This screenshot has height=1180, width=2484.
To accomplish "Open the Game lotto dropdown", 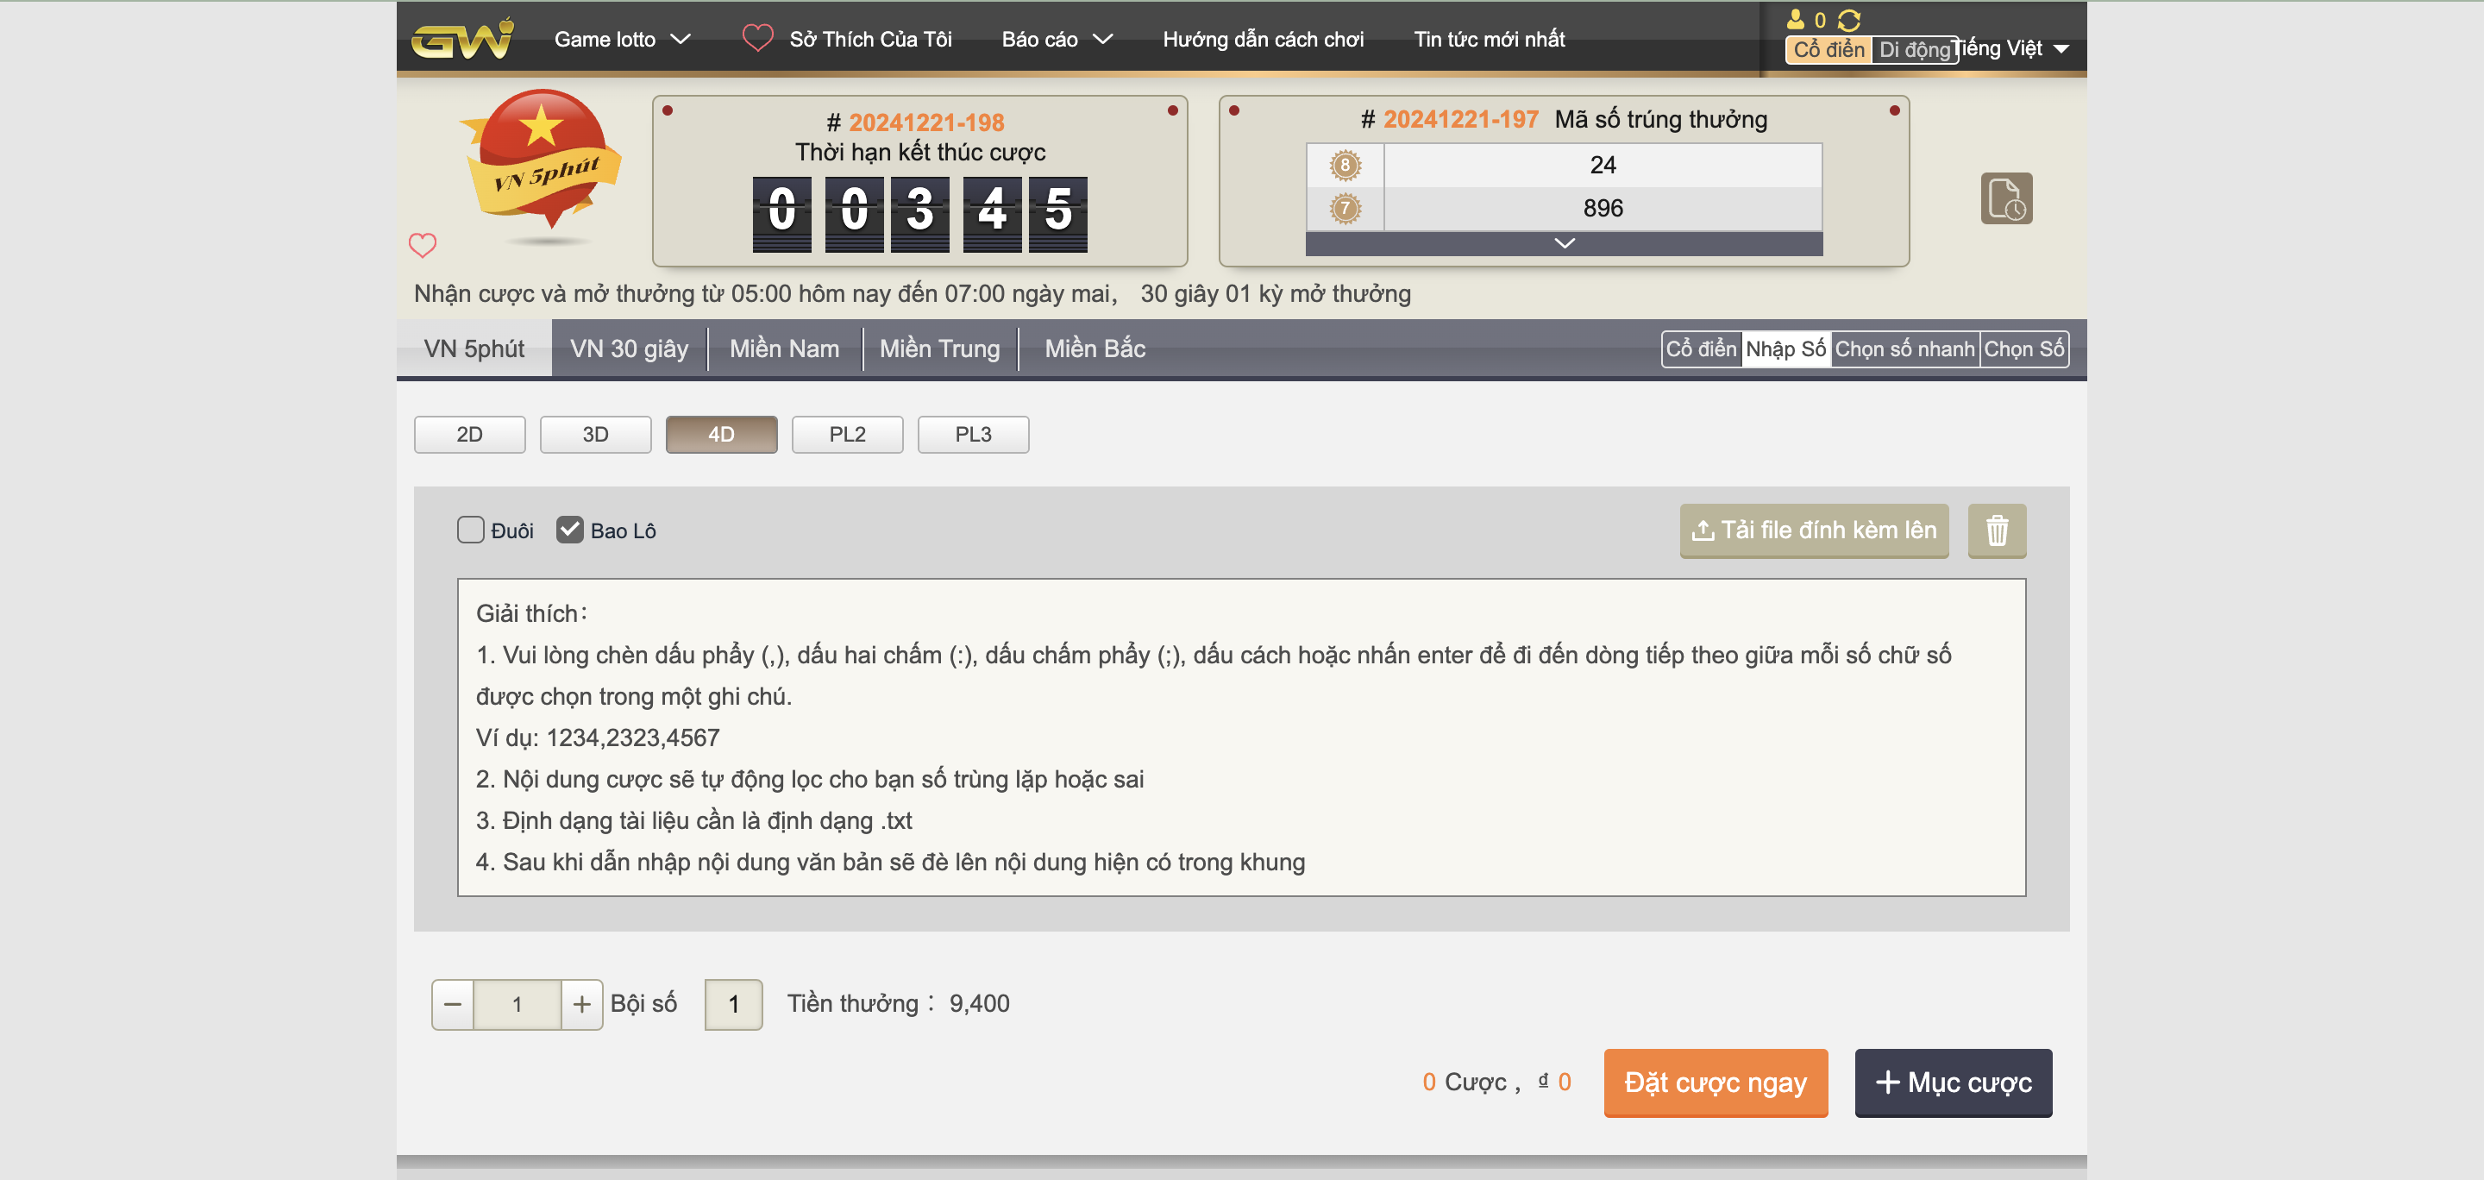I will pos(622,40).
